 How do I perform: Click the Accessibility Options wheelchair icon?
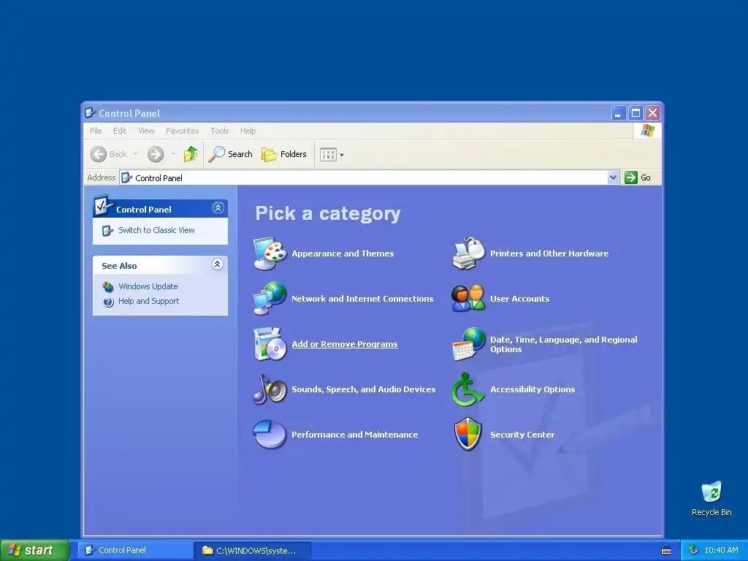(x=467, y=389)
